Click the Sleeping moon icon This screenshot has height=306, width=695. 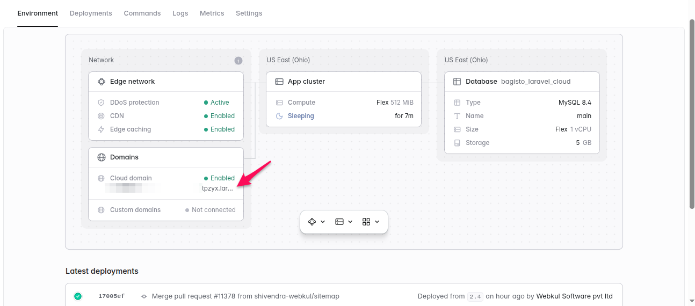[279, 116]
